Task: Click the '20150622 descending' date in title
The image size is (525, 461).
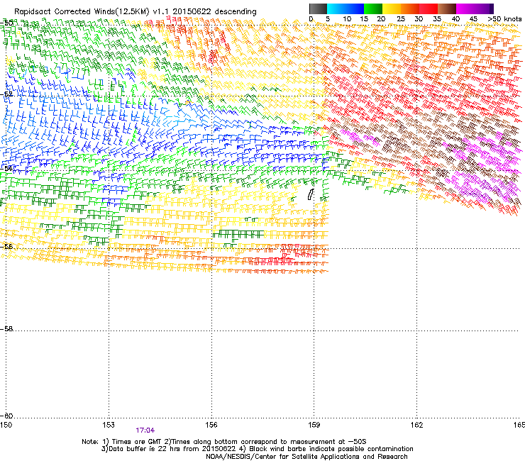Action: [215, 11]
